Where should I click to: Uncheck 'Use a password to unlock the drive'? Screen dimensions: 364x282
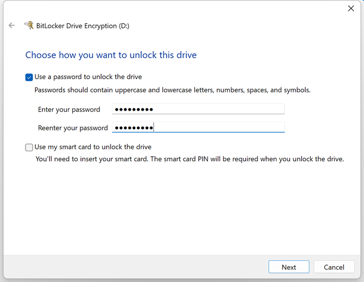tap(29, 77)
